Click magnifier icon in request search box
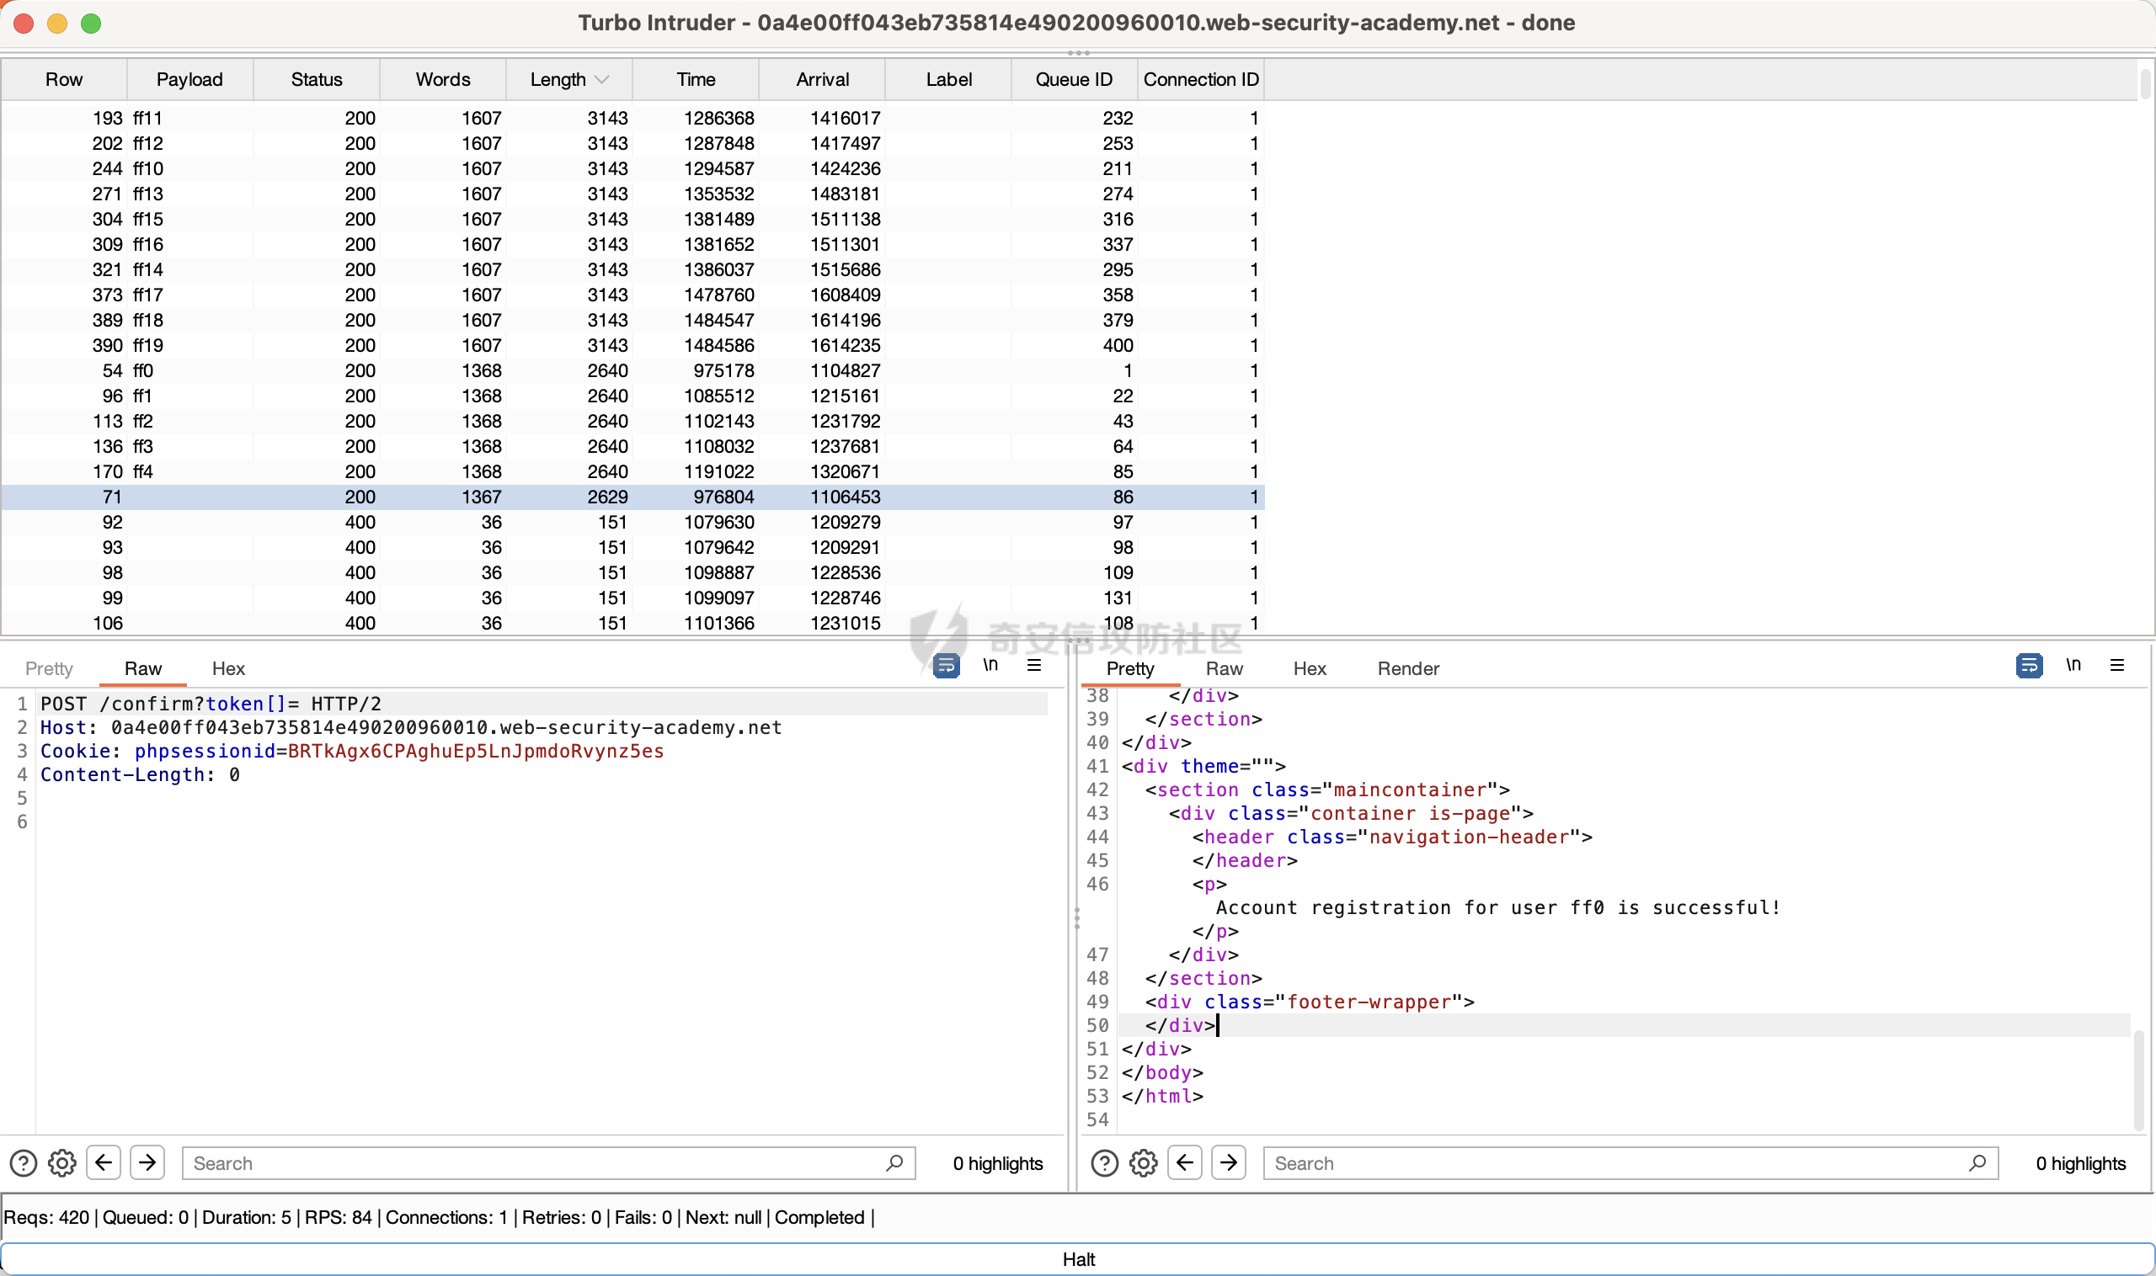This screenshot has height=1276, width=2156. 894,1162
